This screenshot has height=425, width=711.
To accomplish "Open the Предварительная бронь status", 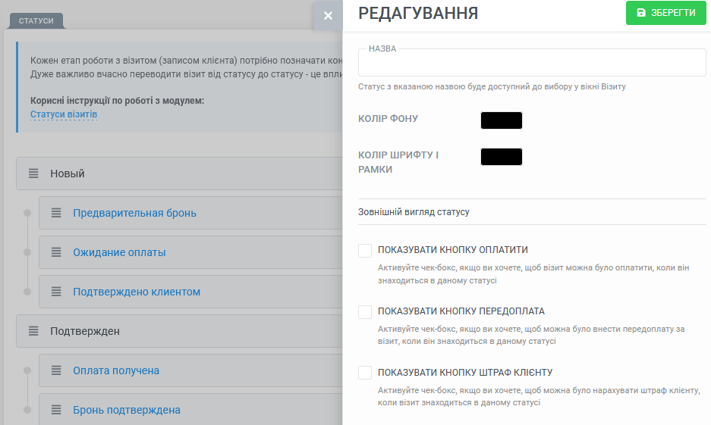I will 134,213.
